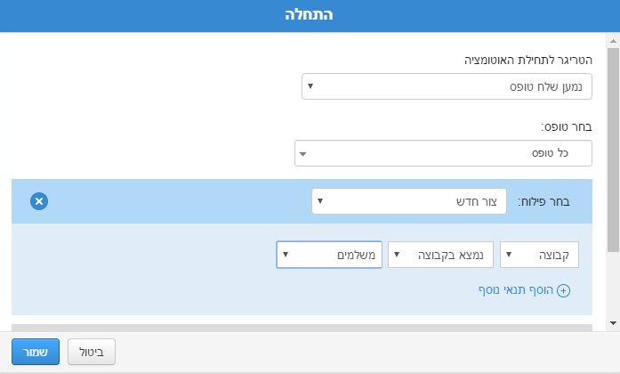Click the scrollbar down arrow
The width and height of the screenshot is (620, 374).
point(614,322)
